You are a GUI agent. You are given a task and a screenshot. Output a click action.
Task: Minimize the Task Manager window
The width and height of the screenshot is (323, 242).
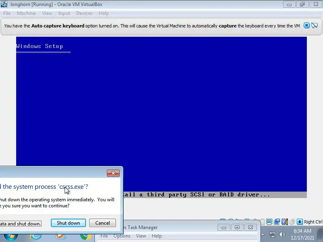(224, 227)
